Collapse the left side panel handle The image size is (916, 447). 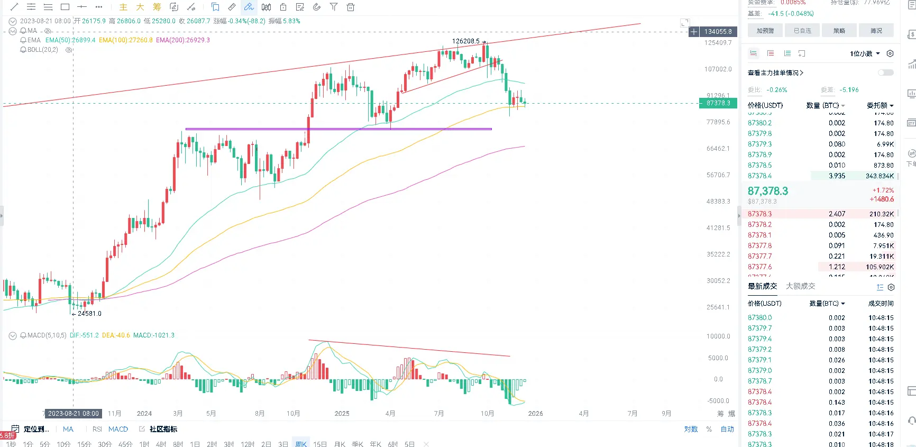tap(2, 216)
